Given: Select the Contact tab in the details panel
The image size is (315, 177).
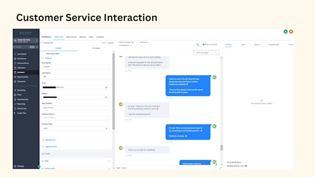Looking at the screenshot, I should (x=58, y=48).
